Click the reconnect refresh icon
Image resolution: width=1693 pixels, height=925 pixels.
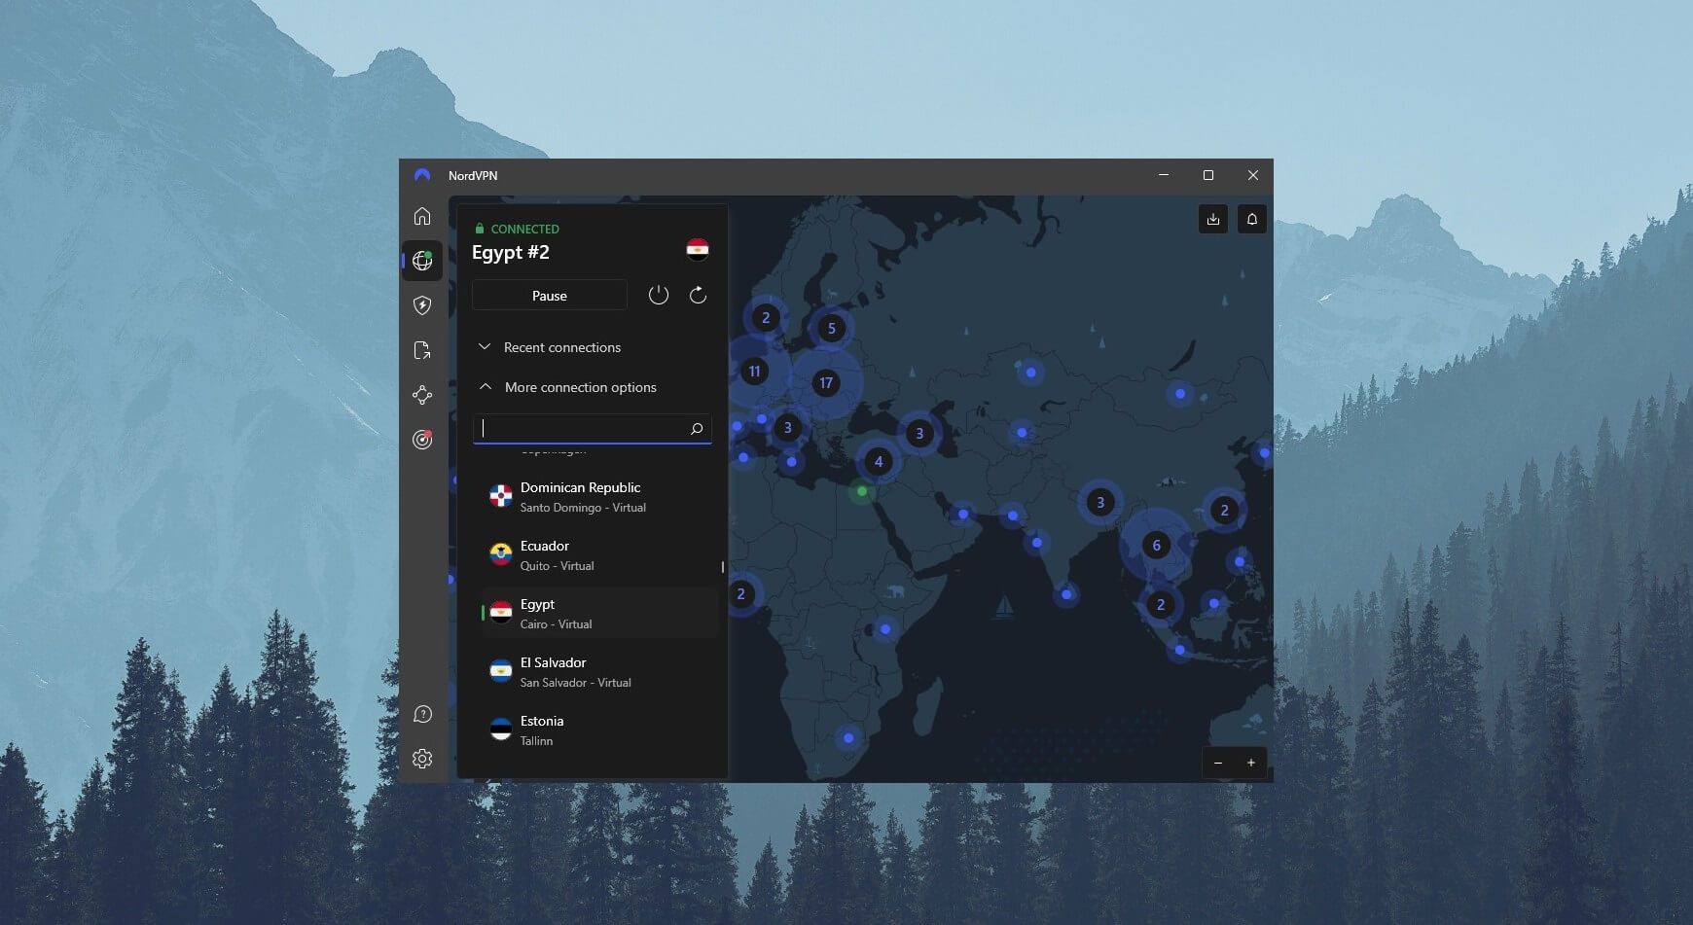click(x=698, y=295)
